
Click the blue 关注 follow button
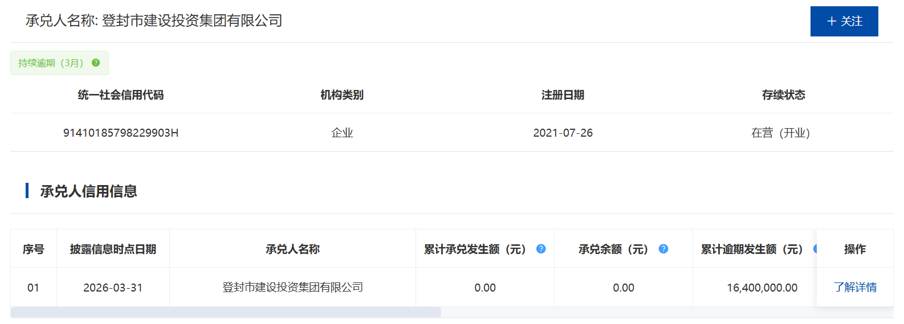(844, 21)
